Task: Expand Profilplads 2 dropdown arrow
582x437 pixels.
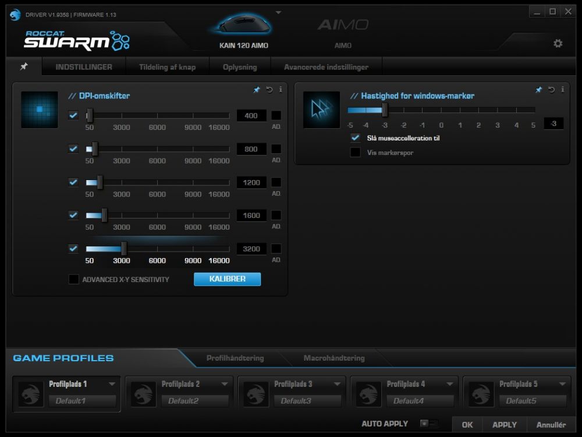Action: point(225,384)
